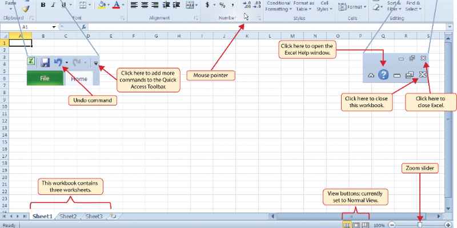Toggle Align Text Left
Viewport: 457px width, 228px height.
[x=133, y=5]
